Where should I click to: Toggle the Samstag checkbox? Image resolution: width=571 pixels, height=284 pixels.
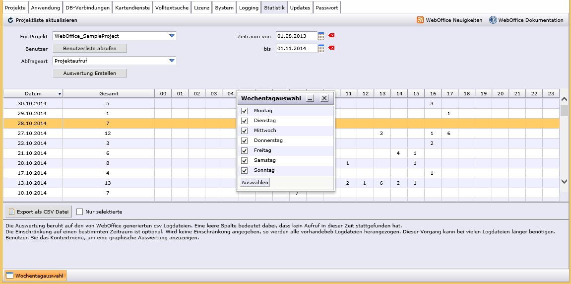coord(244,160)
